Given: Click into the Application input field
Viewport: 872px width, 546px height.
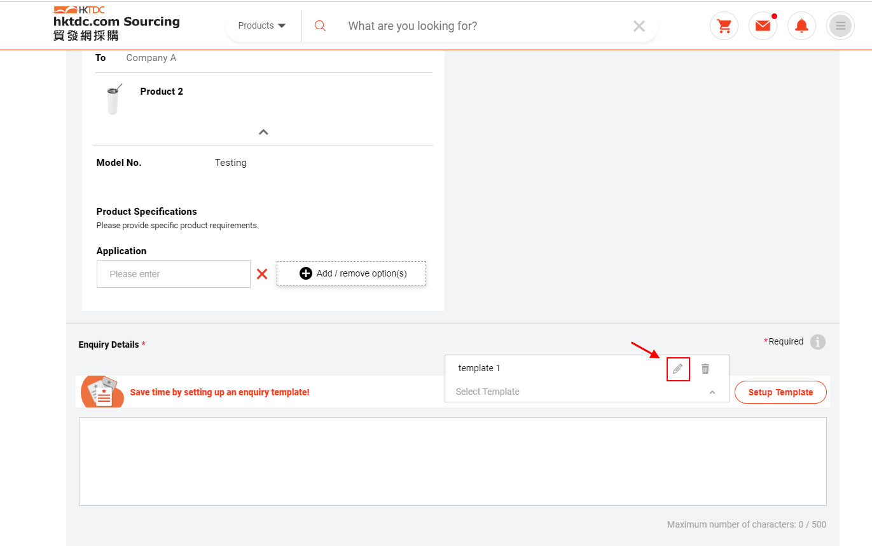Looking at the screenshot, I should point(174,274).
